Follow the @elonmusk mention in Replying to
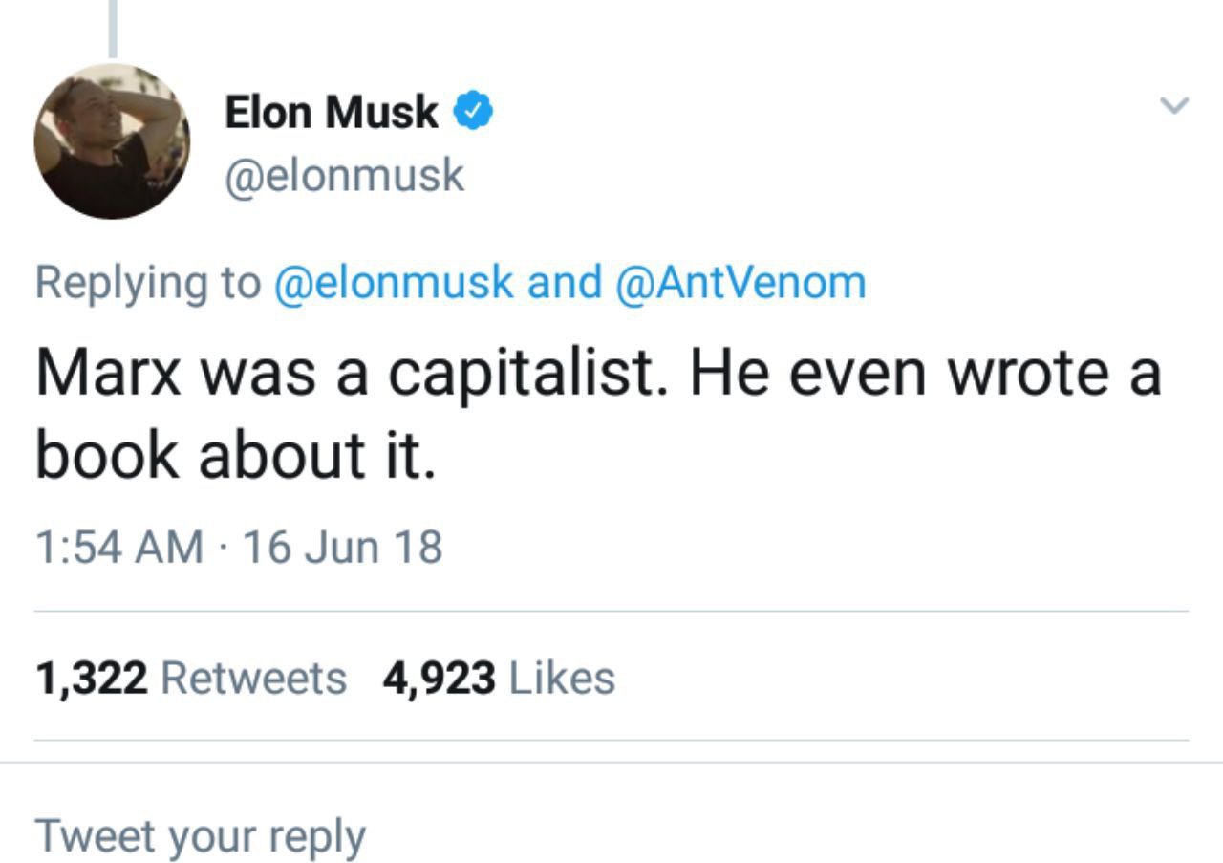Viewport: 1223px width, 863px height. click(x=394, y=282)
